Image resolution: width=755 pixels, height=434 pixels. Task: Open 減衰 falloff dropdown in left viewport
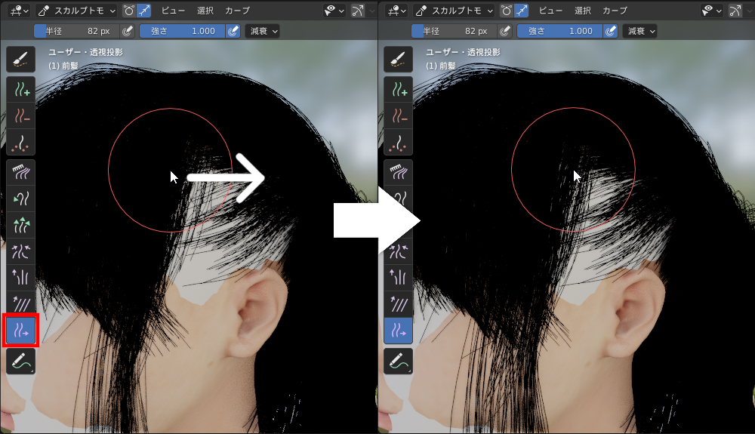click(x=263, y=31)
